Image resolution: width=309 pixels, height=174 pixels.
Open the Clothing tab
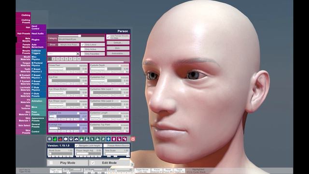coord(23,15)
